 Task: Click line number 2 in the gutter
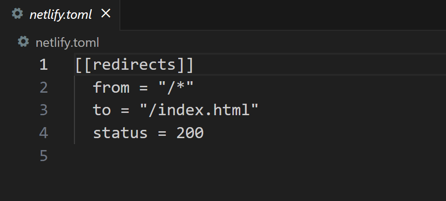coord(44,87)
